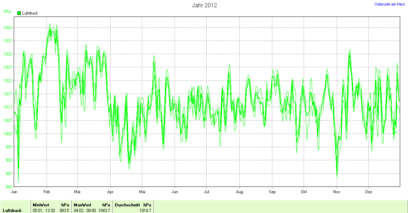Click the MaxWert column header
This screenshot has height=213, width=408.
pos(82,205)
